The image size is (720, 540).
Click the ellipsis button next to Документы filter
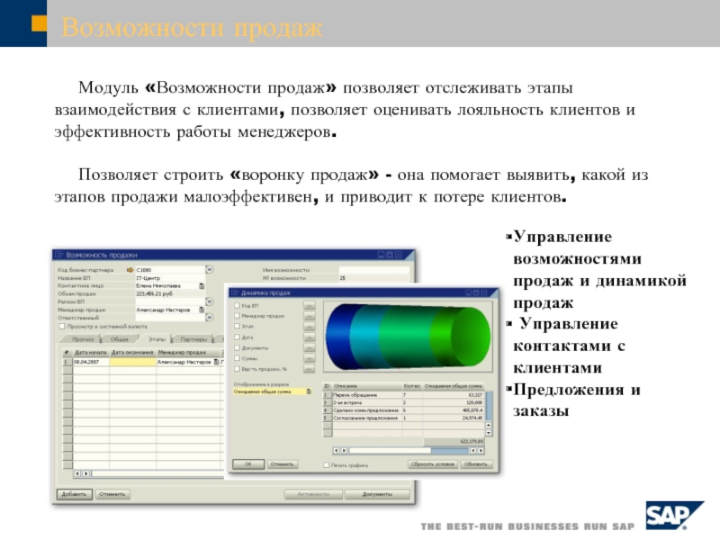tap(309, 348)
